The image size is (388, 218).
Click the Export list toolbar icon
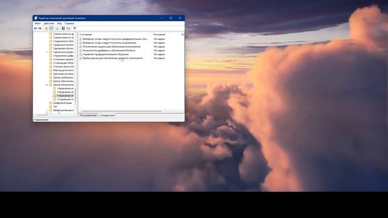coord(57,28)
